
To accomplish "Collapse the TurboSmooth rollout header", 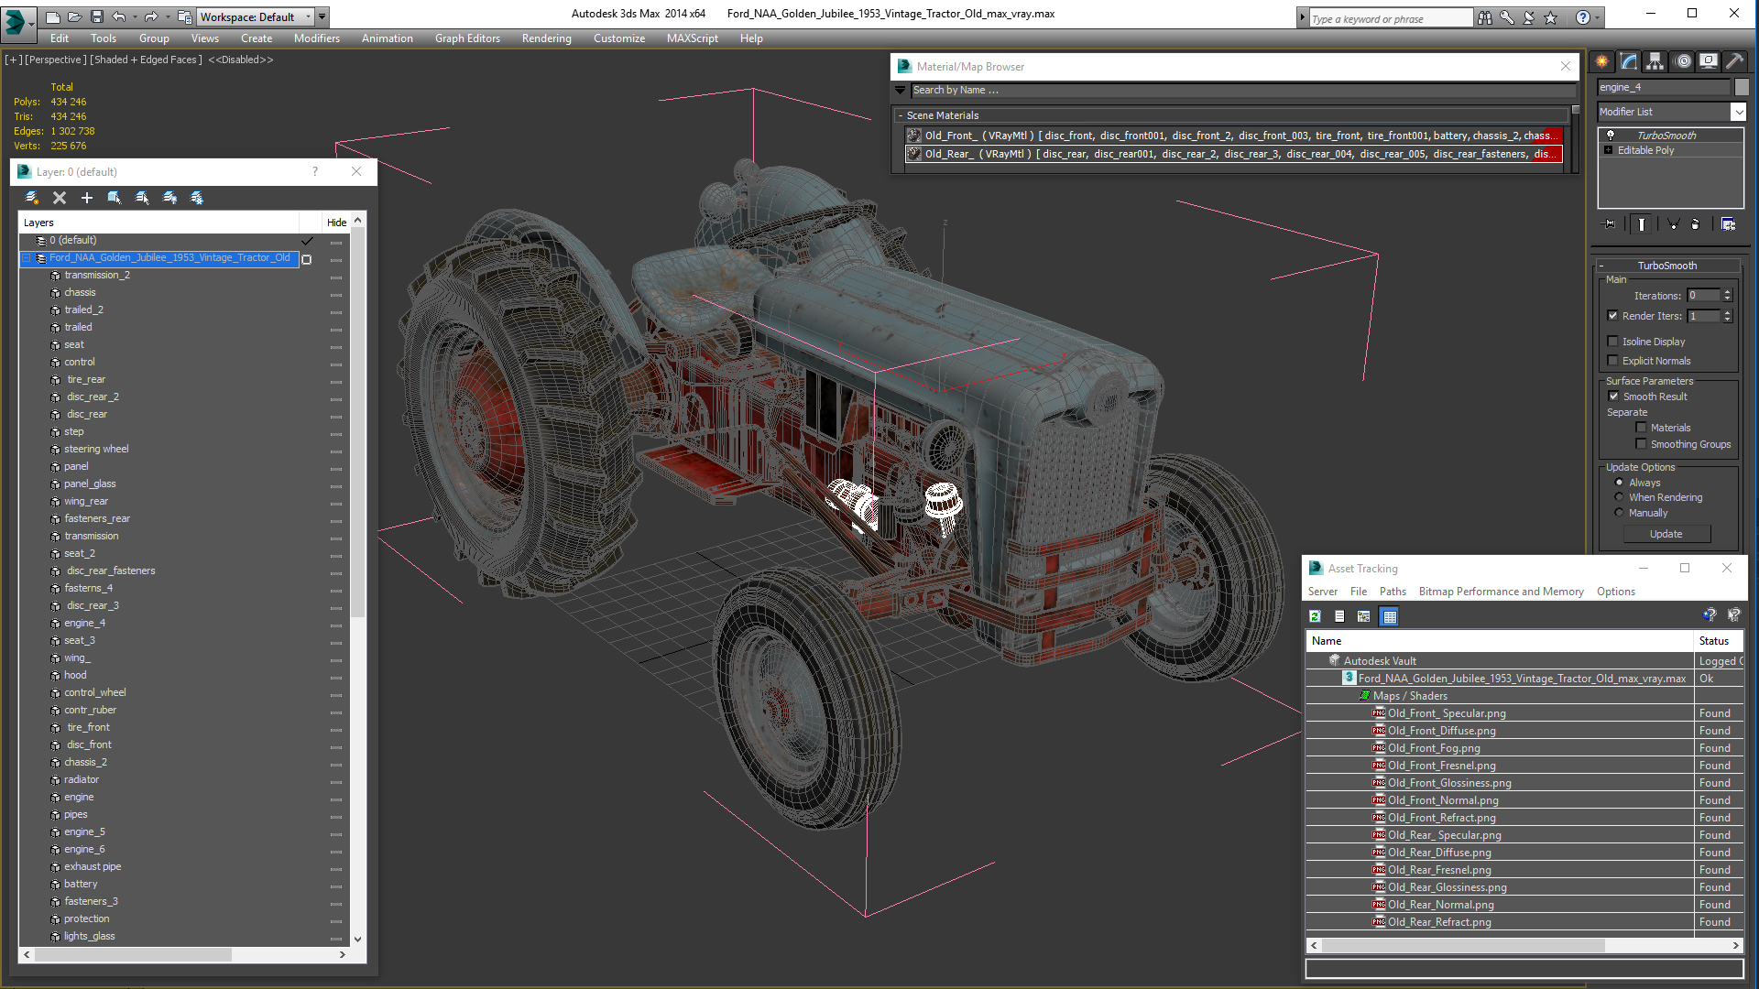I will [x=1667, y=266].
